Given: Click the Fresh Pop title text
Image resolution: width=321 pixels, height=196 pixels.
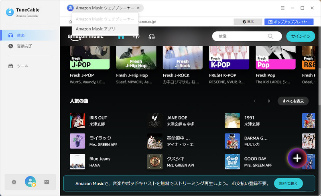Looking at the screenshot, I should 265,75.
